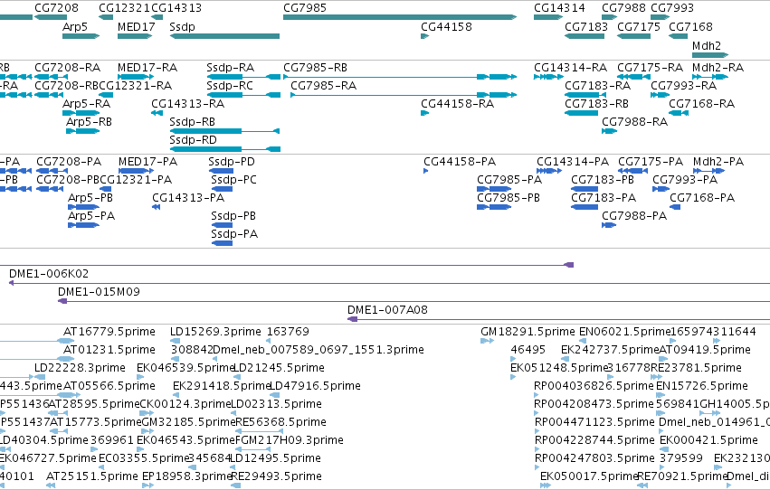Select EST EK050017.5prime

545,485
